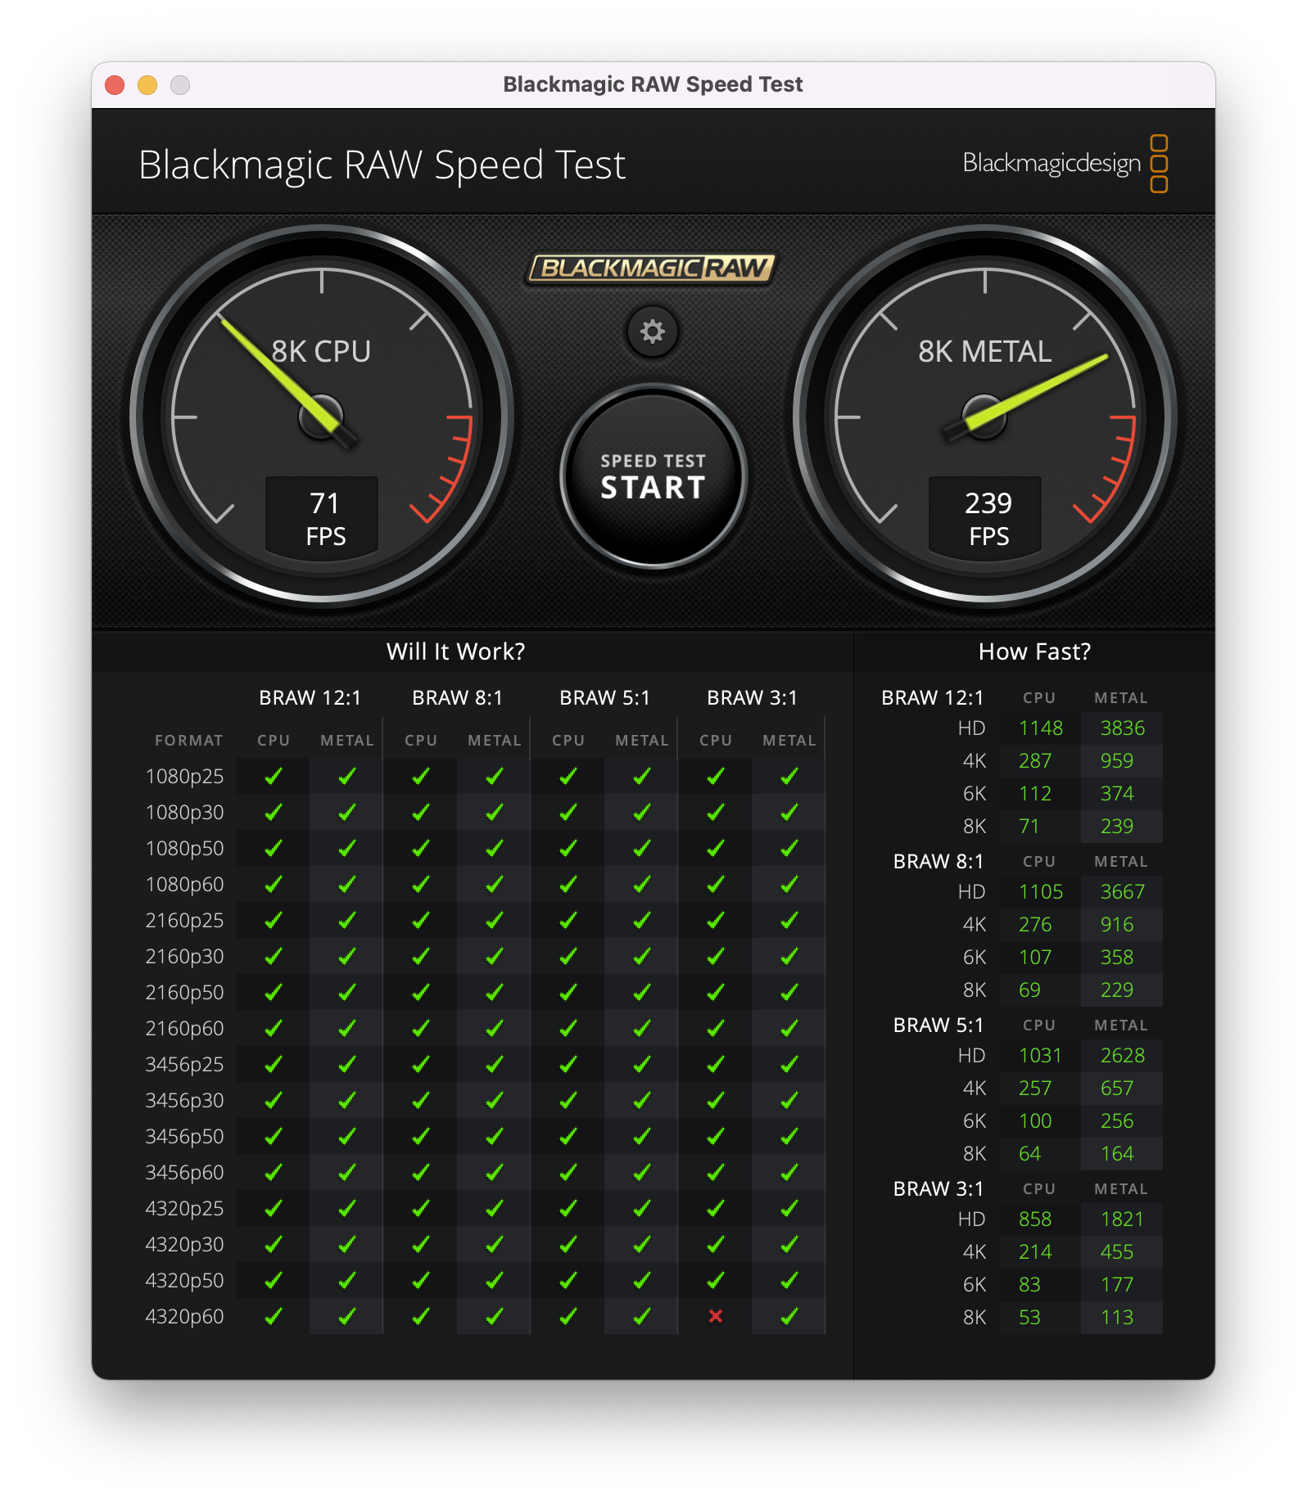The image size is (1307, 1501).
Task: Click the 'Will It Work?' heading
Action: point(456,651)
